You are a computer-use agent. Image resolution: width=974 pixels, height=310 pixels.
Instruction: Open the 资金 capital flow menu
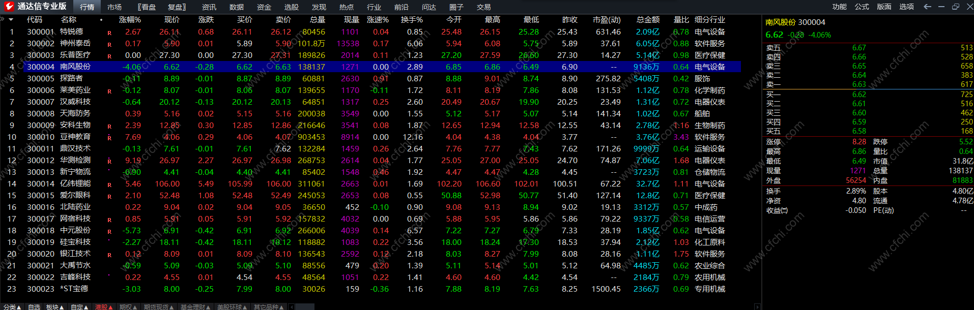(x=264, y=7)
